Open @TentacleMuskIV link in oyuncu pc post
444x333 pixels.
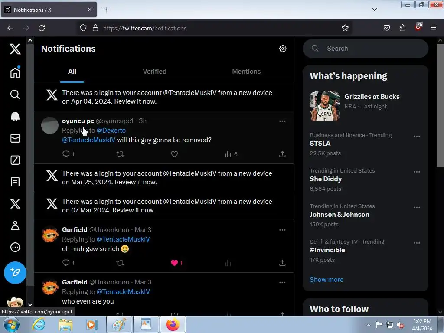(x=88, y=140)
